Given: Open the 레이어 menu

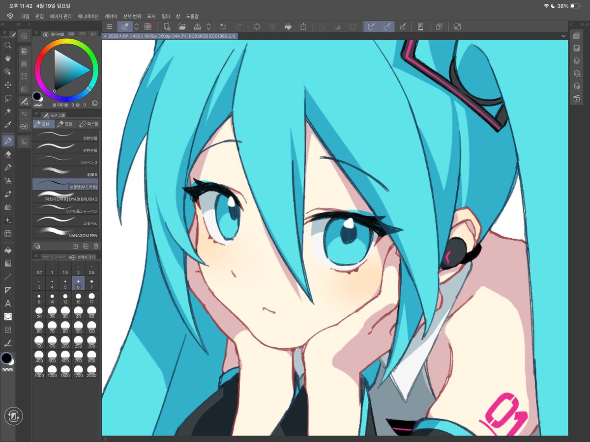Looking at the screenshot, I should [111, 16].
